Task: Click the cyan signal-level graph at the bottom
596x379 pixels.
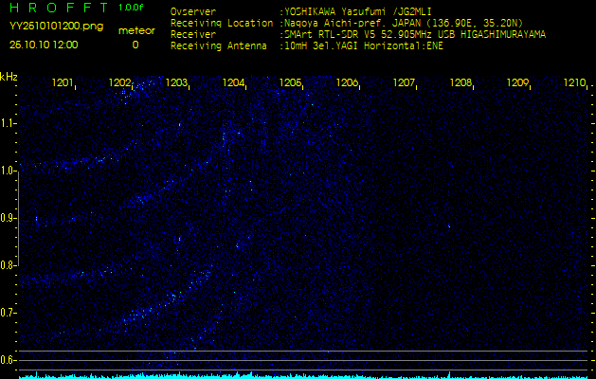Action: [303, 375]
